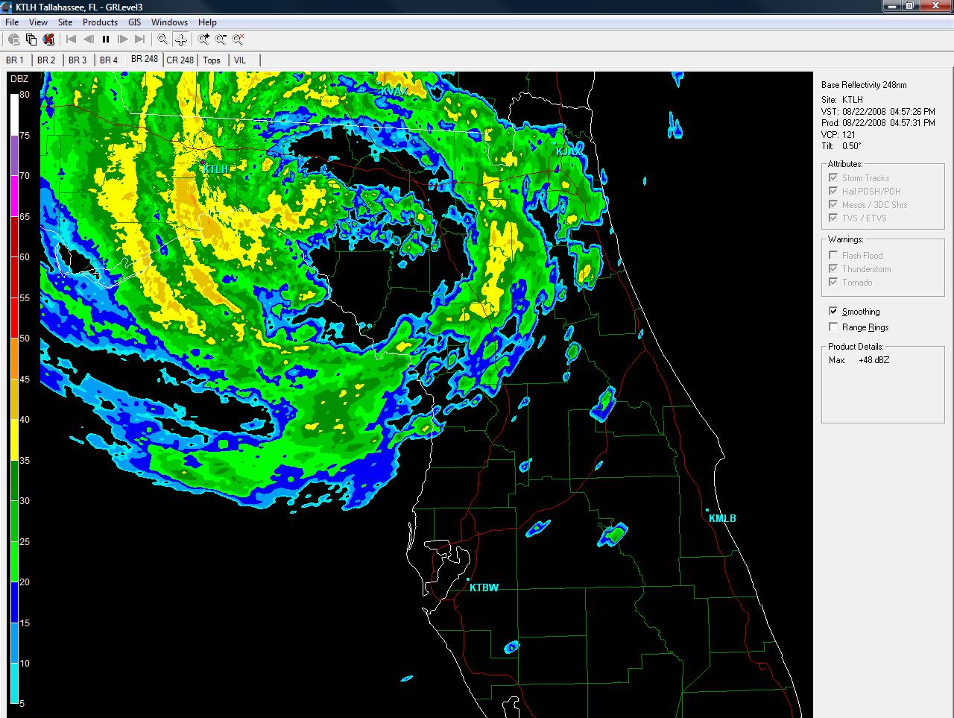This screenshot has height=718, width=954.
Task: Click the cascading windows copy icon
Action: click(31, 40)
